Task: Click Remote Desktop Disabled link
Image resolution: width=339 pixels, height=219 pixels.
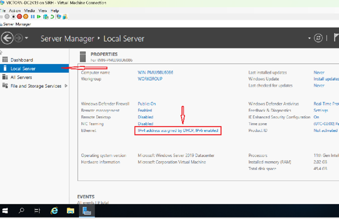Action: point(146,117)
